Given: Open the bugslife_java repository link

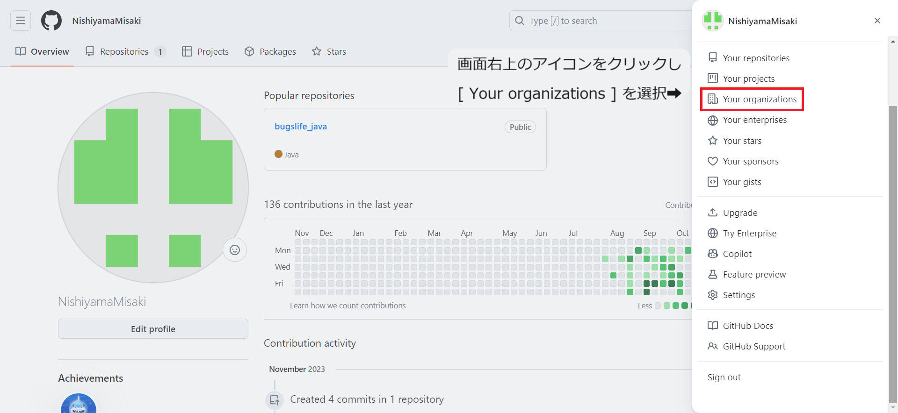Looking at the screenshot, I should click(301, 126).
